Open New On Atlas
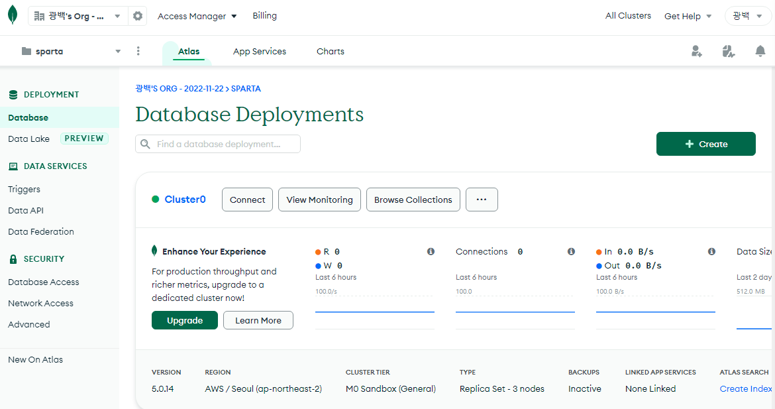 tap(35, 359)
